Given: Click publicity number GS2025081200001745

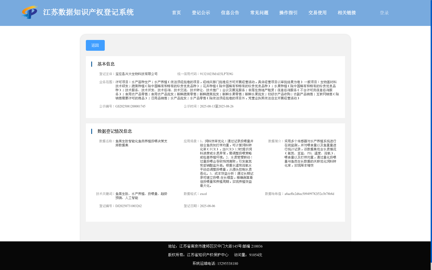Looking at the screenshot, I should click(x=130, y=106).
